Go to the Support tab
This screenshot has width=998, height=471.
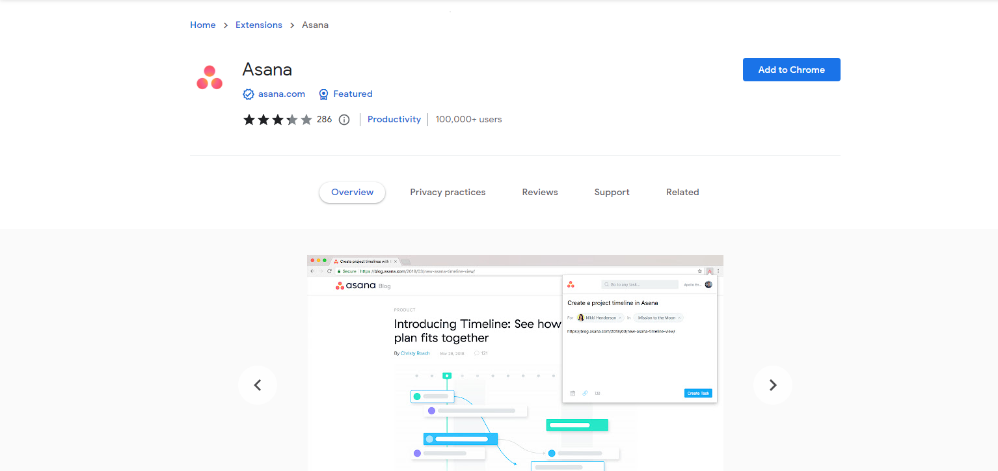[612, 192]
